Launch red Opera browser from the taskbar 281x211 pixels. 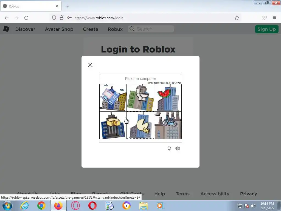[92, 206]
